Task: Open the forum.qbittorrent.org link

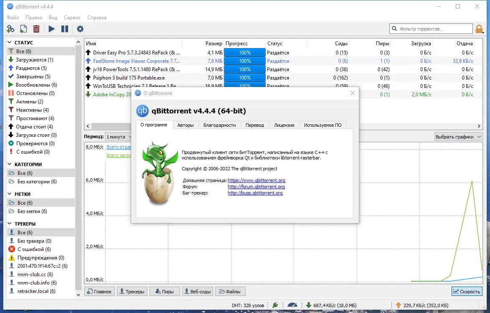Action: click(256, 187)
